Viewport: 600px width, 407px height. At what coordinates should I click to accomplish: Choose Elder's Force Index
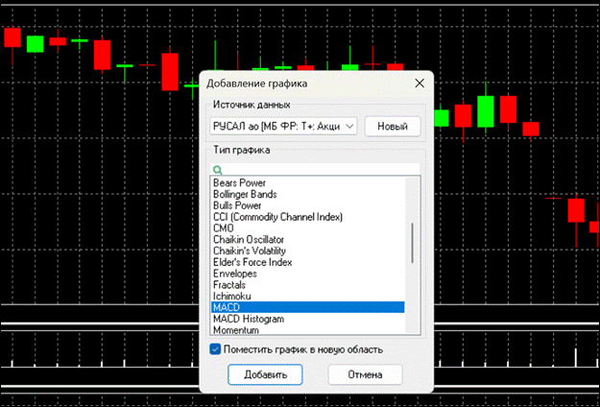pyautogui.click(x=252, y=262)
